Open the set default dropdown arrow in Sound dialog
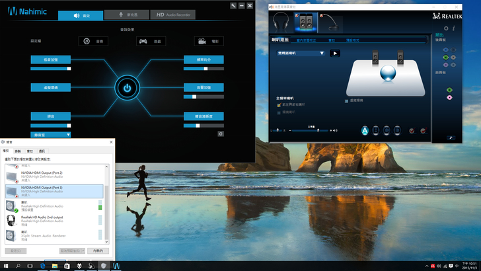Viewport: 481px width, 271px height. [x=84, y=251]
